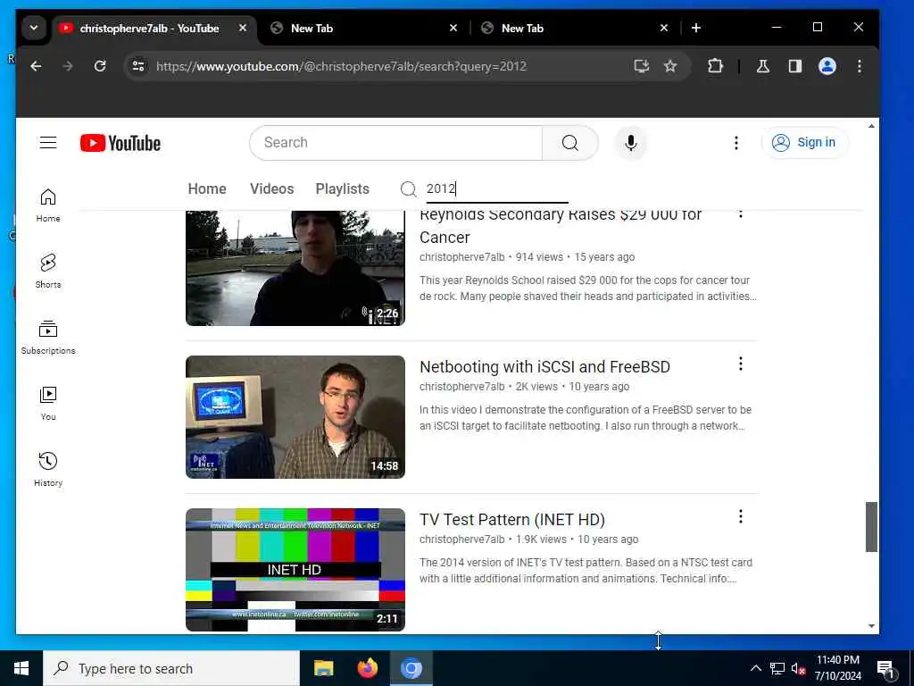The width and height of the screenshot is (914, 686).
Task: Go back in the browser
Action: [36, 66]
